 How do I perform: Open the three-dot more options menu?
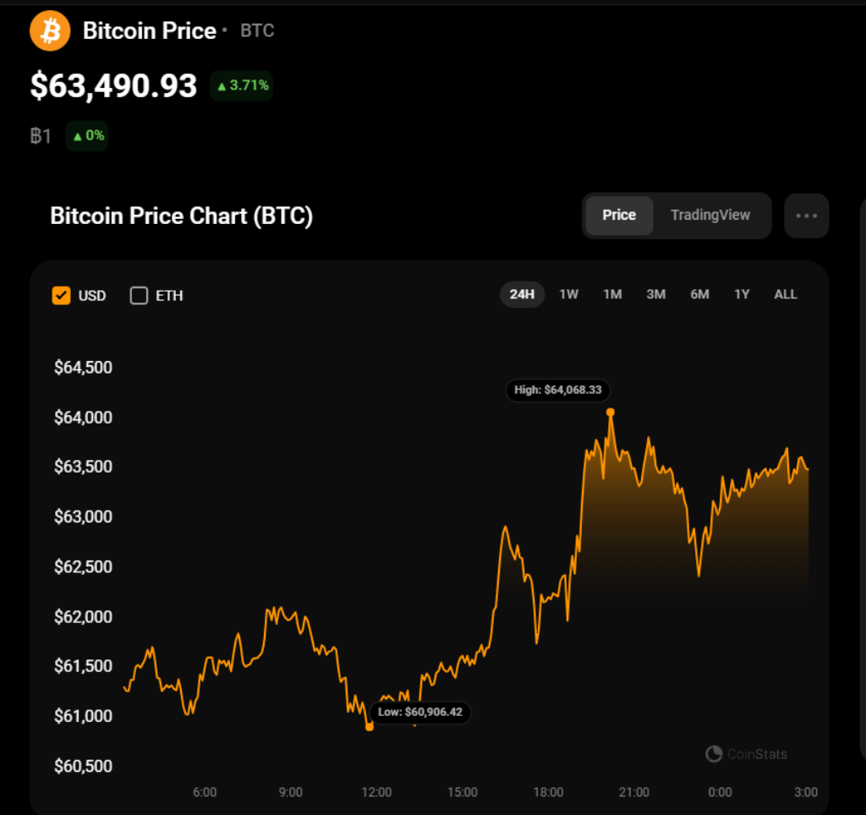(806, 216)
